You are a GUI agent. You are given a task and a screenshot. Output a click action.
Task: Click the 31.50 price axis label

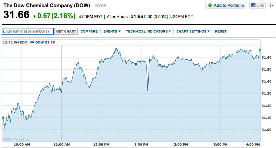(266, 70)
